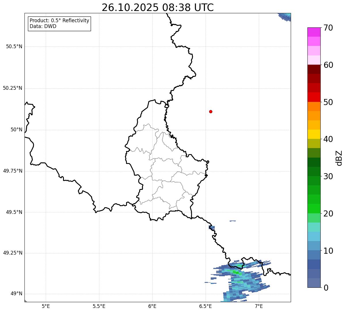Click the 49.5°N latitude label

click(x=14, y=212)
